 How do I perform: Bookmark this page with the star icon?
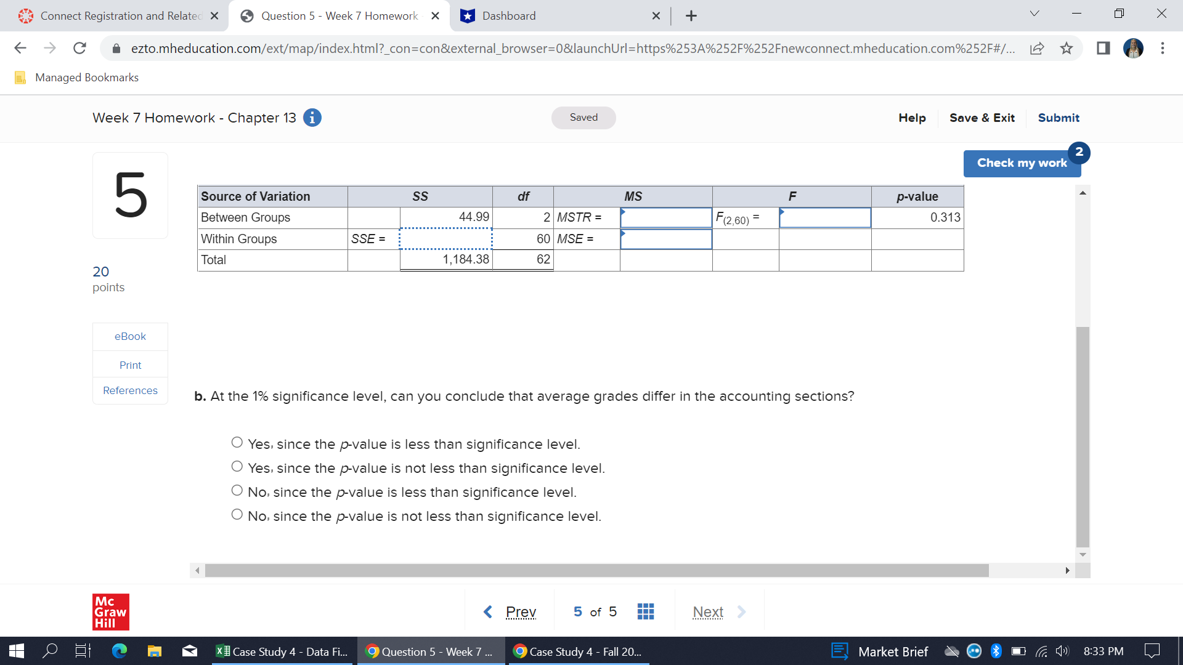coord(1066,48)
